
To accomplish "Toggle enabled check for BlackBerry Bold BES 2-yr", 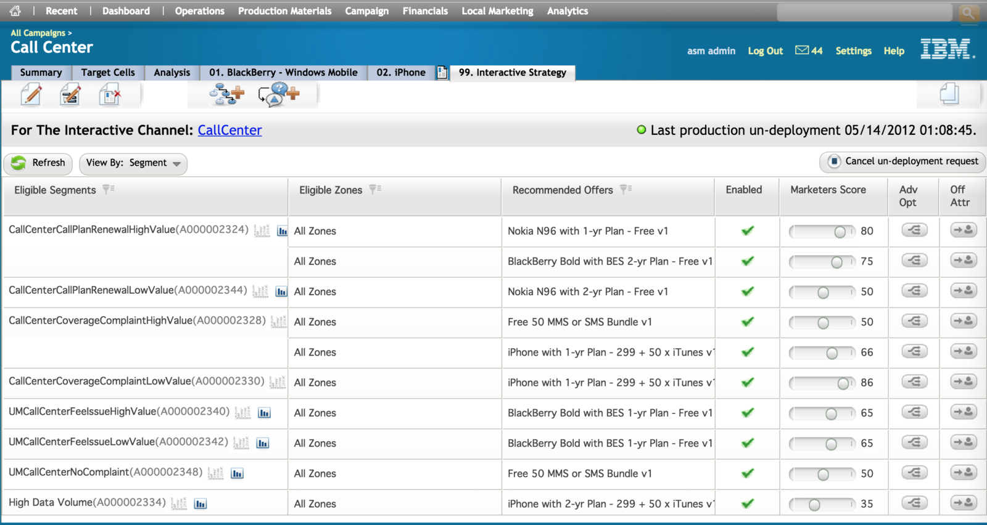I will tap(748, 261).
